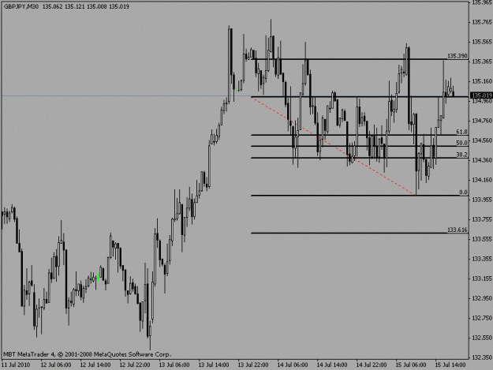This screenshot has height=370, width=493.
Task: Click the 132.950 price scale value
Action: 482,298
